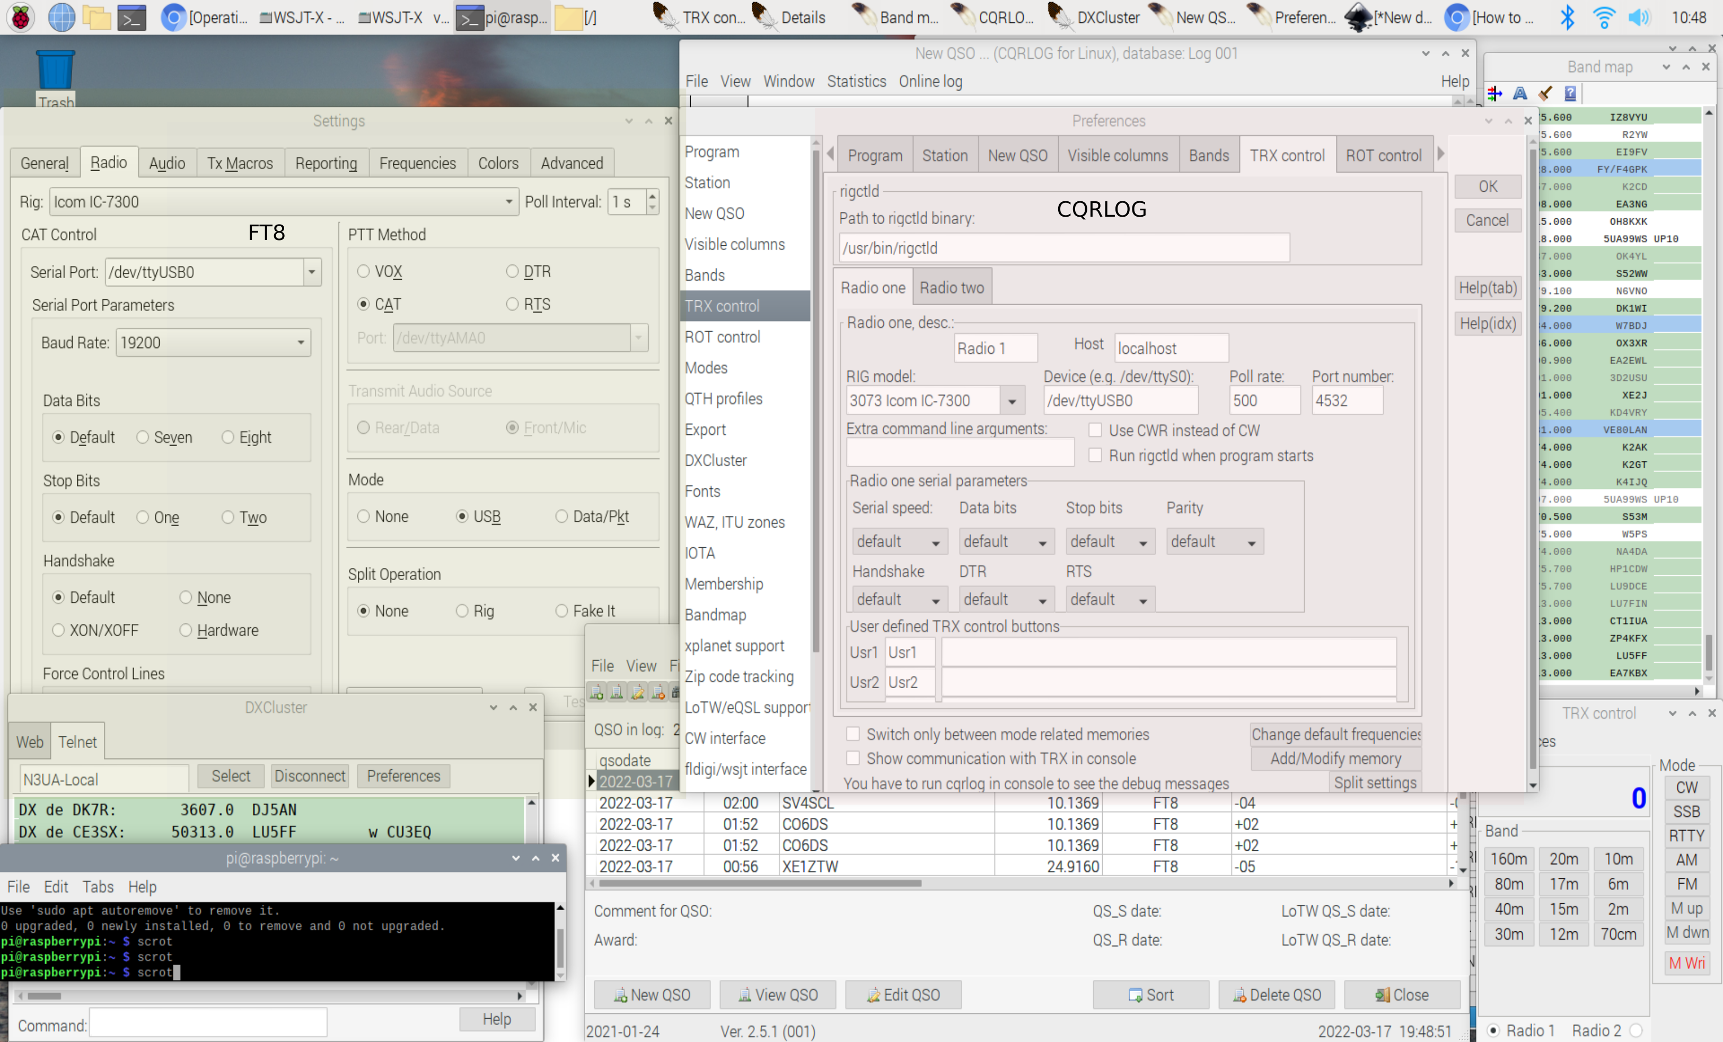Viewport: 1723px width, 1042px height.
Task: Launch the terminal icon in the taskbar
Action: [131, 17]
